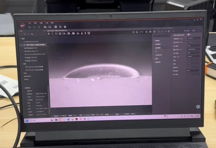Screen dimensions: 216x148
Task: Open the 文件 menu
Action: 30,23
